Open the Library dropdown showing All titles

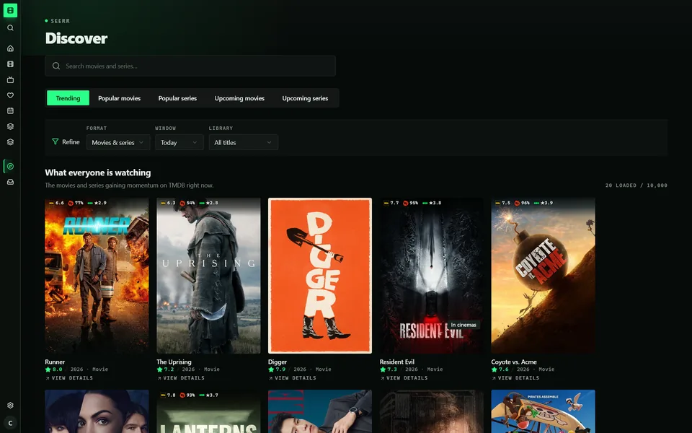(243, 142)
